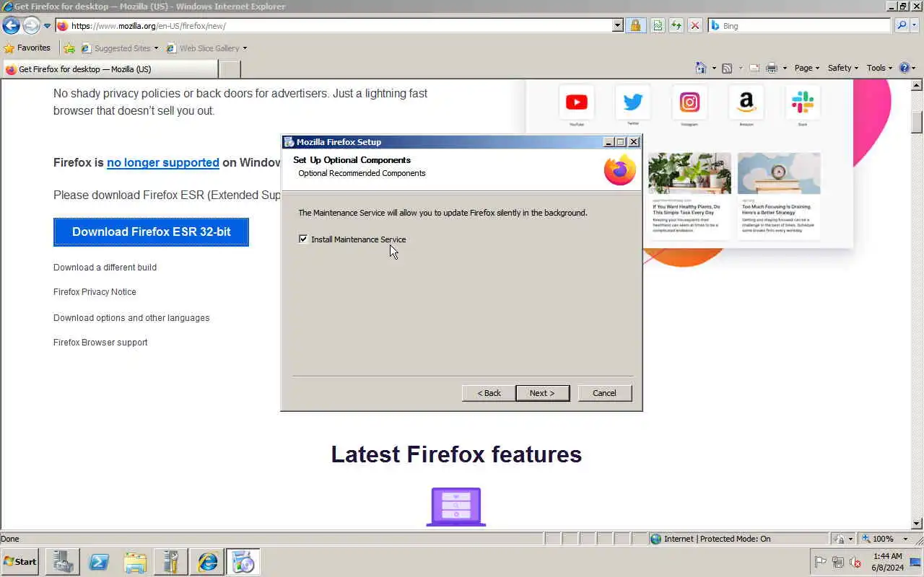Image resolution: width=924 pixels, height=577 pixels.
Task: Click the Action Center flag tray icon
Action: click(x=821, y=563)
